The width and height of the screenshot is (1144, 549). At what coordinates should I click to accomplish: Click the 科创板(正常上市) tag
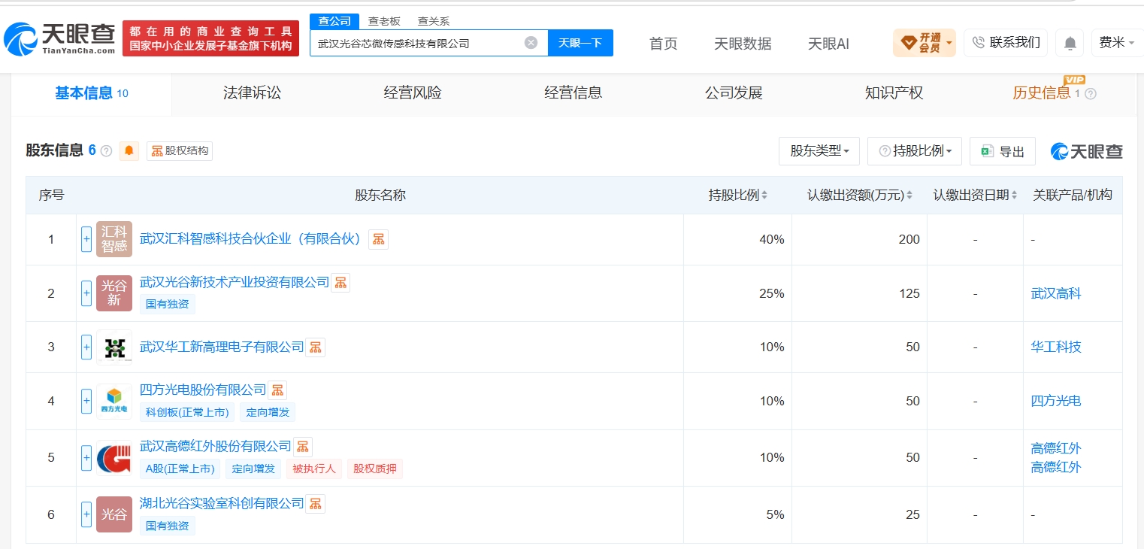(187, 412)
